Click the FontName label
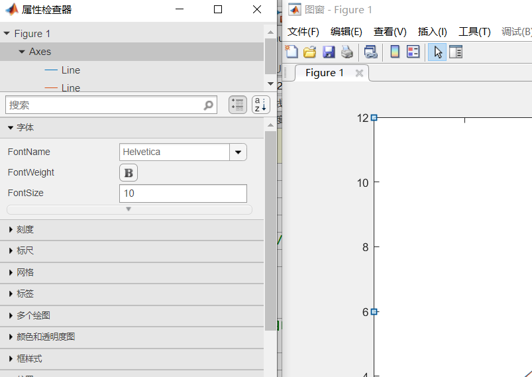Image resolution: width=532 pixels, height=377 pixels. (29, 152)
